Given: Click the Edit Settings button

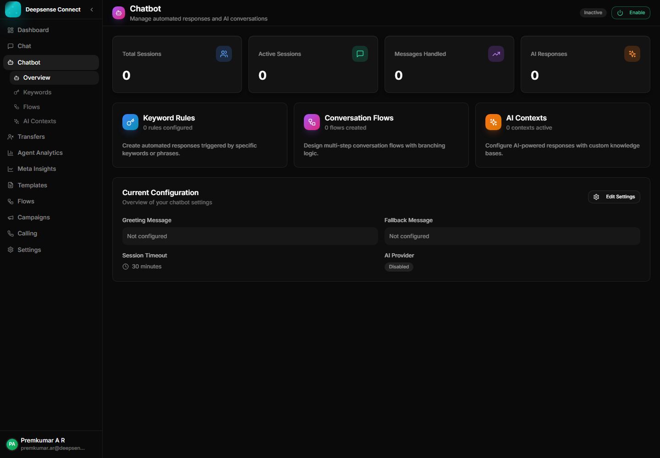Looking at the screenshot, I should click(614, 197).
